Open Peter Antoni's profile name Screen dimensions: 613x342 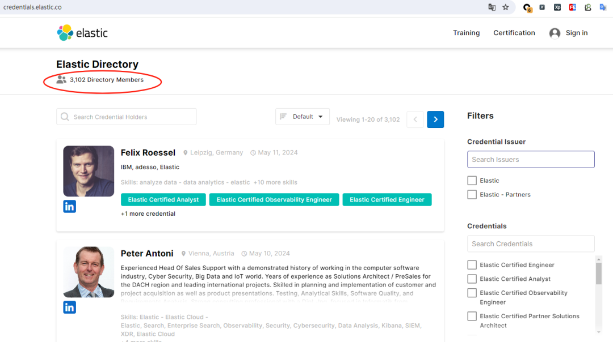[x=147, y=254]
